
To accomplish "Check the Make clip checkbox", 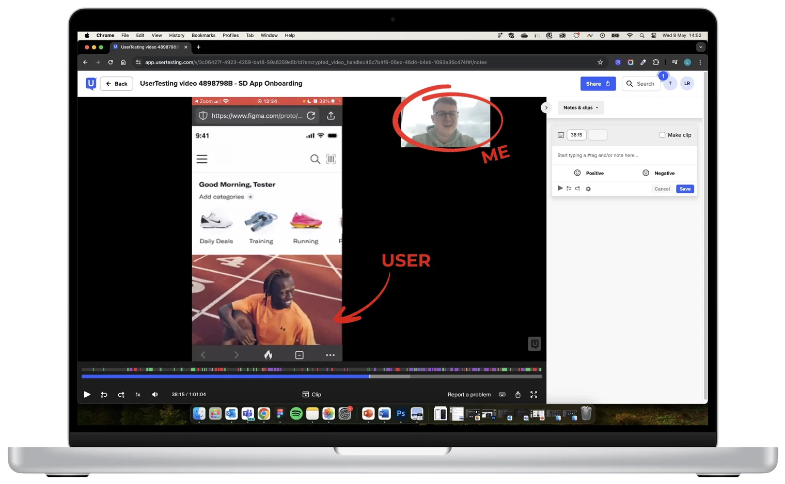I will tap(662, 135).
